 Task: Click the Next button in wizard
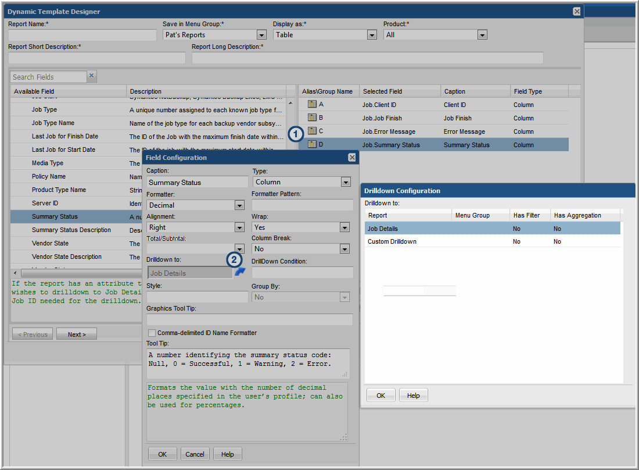click(76, 334)
